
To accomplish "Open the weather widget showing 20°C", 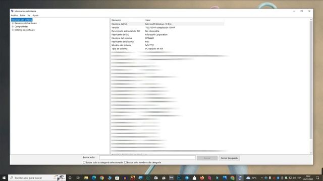I will [251, 177].
